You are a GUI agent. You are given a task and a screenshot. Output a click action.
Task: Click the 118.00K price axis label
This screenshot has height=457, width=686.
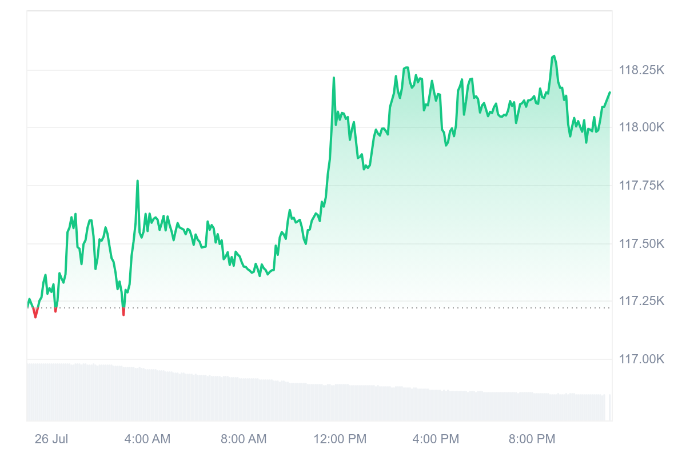[641, 127]
